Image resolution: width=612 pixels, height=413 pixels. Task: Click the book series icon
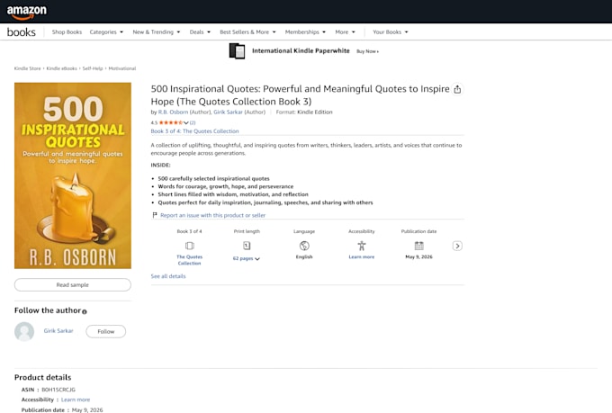click(190, 246)
